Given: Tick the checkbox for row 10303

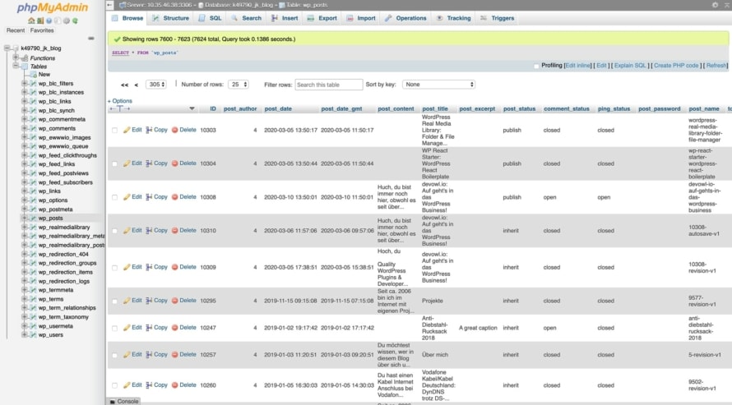Looking at the screenshot, I should [114, 130].
